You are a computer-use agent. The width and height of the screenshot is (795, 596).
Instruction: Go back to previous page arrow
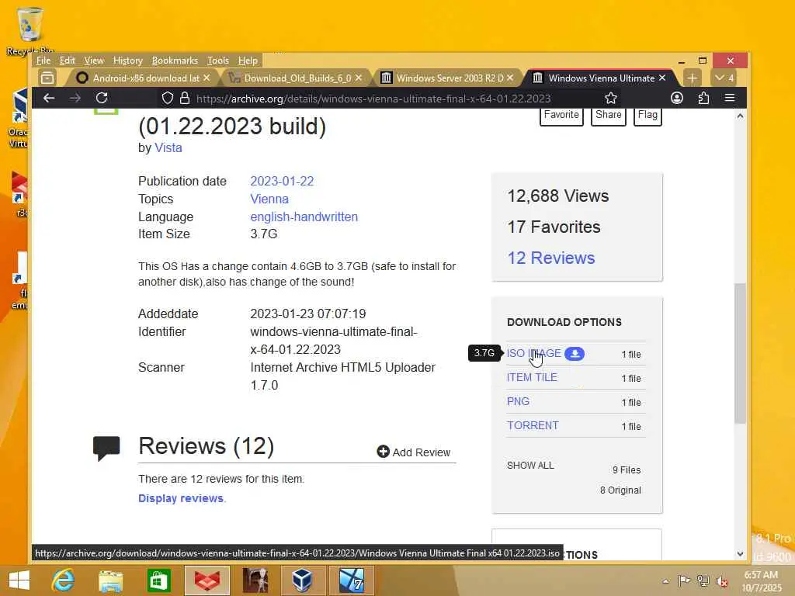coord(49,98)
